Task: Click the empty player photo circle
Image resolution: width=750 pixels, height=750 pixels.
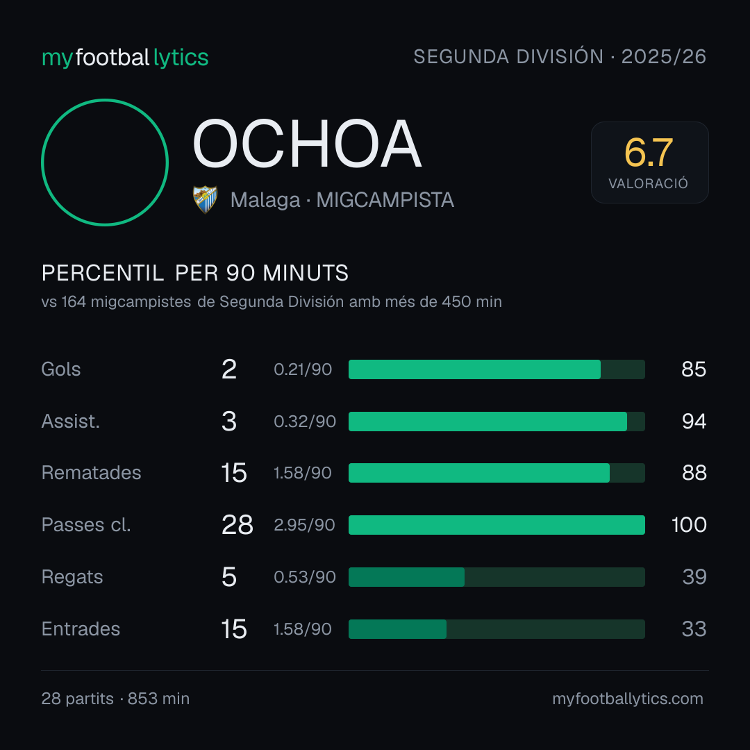Action: (105, 162)
